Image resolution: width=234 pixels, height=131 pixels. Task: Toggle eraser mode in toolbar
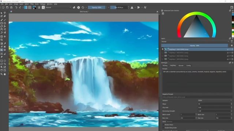[74, 7]
